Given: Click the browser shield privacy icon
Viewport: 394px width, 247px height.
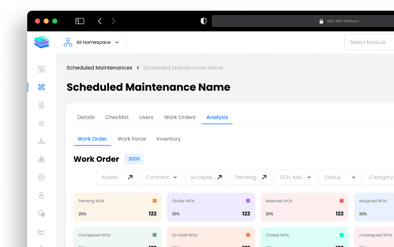Looking at the screenshot, I should coord(203,21).
